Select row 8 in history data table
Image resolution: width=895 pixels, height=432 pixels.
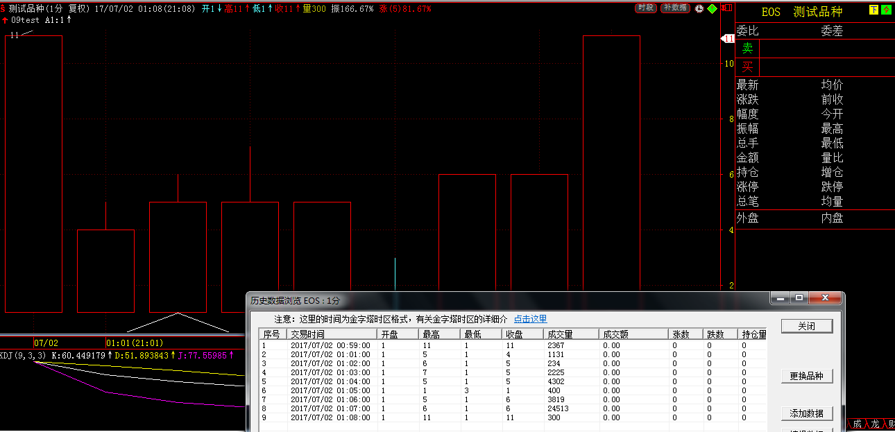330,408
